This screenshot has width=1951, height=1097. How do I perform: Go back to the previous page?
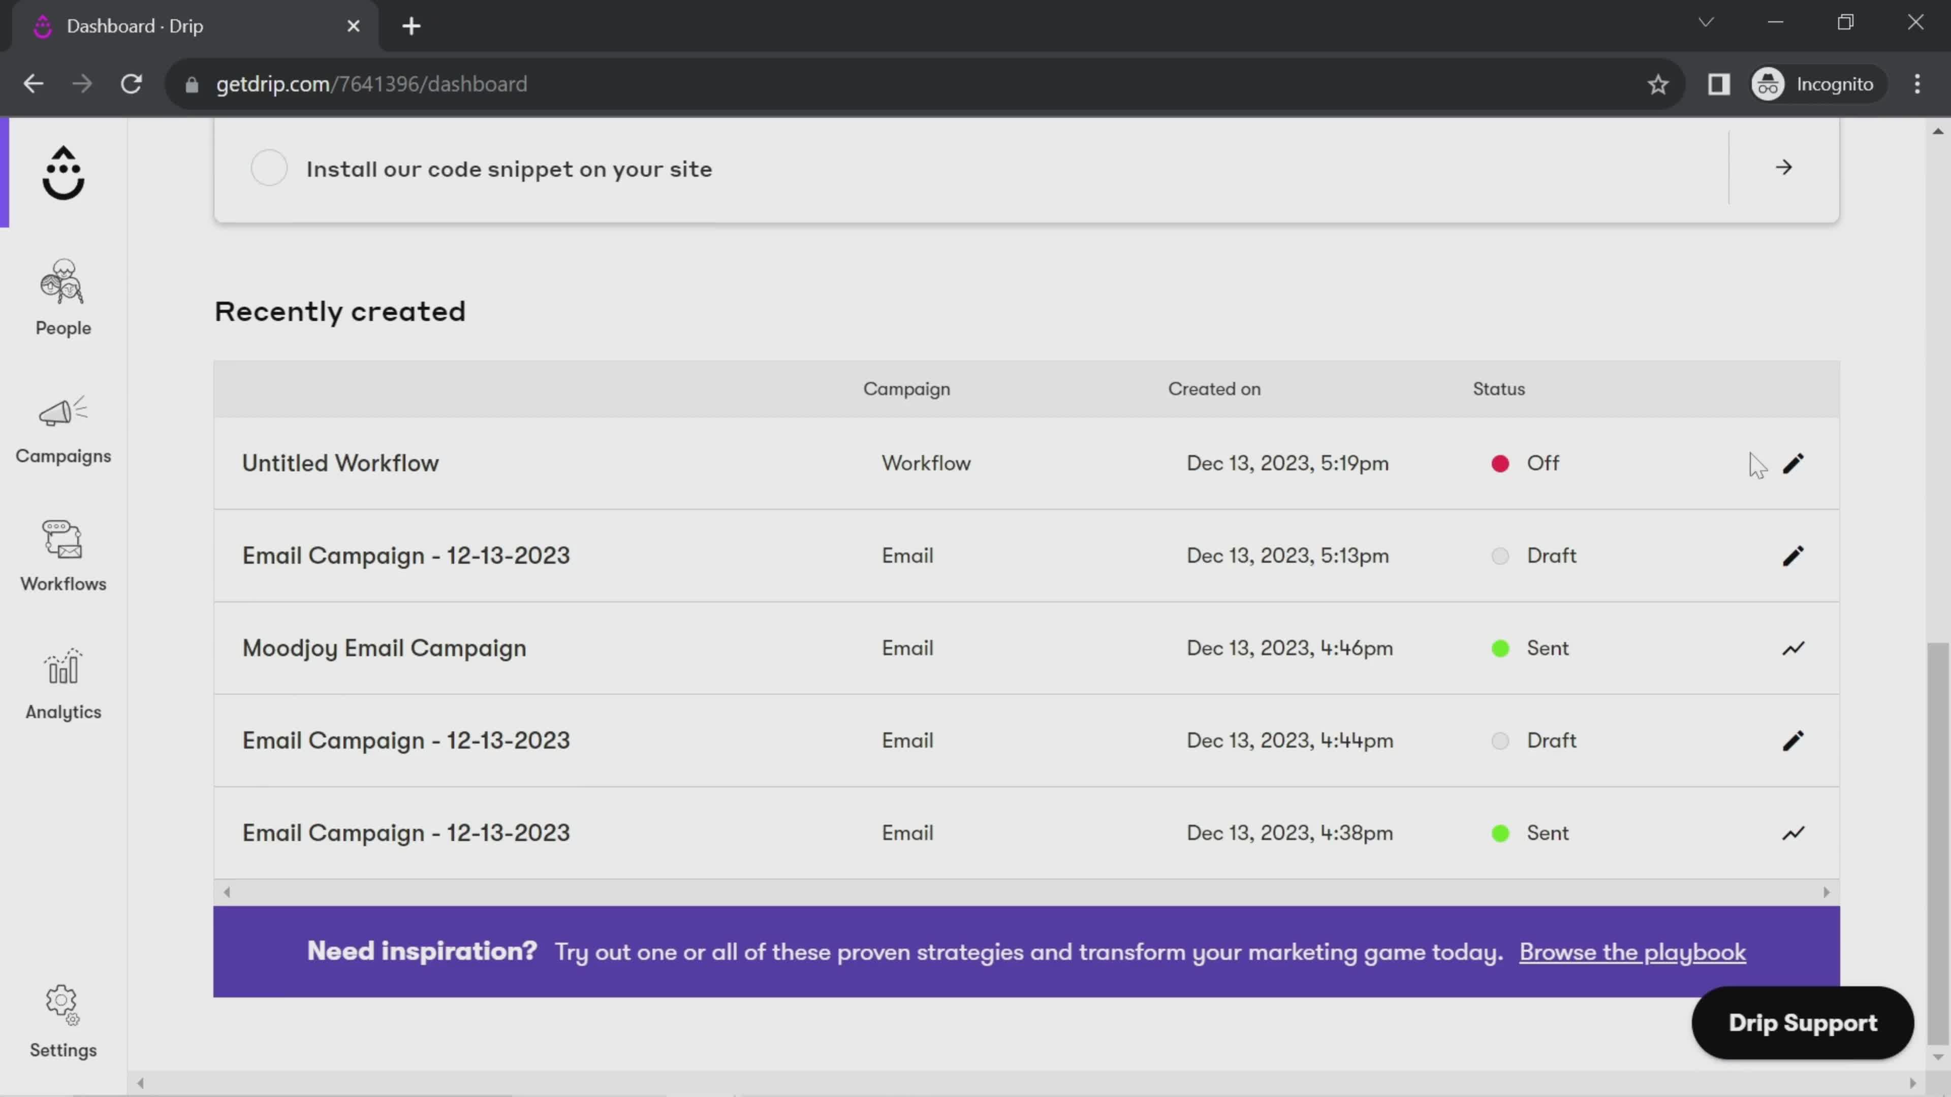coord(34,84)
